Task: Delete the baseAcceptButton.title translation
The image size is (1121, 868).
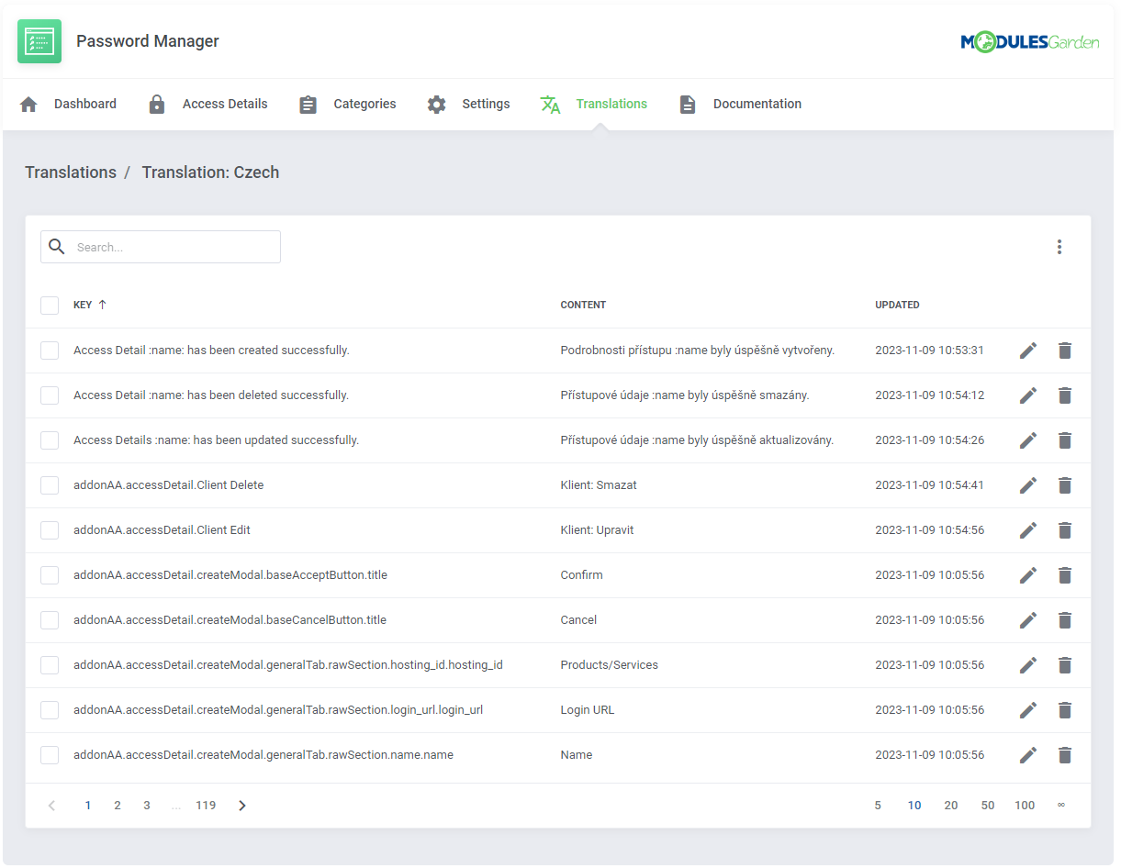Action: click(x=1065, y=575)
